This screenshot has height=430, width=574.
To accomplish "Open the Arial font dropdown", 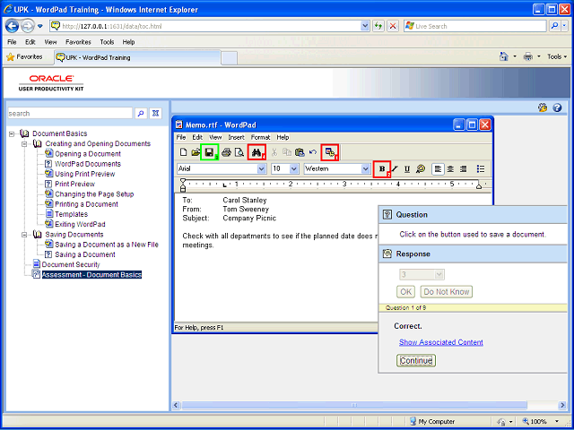I will tap(261, 169).
